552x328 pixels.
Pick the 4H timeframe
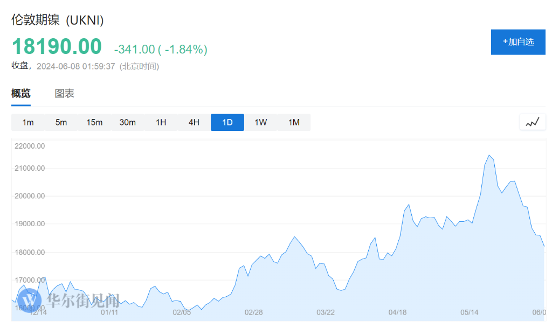tap(194, 122)
